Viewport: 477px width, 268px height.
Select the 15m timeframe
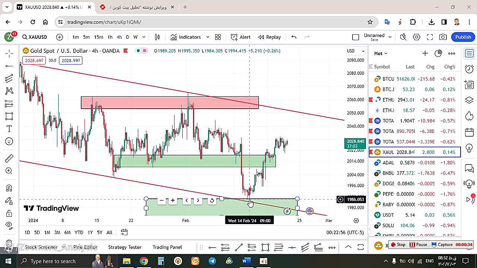pyautogui.click(x=98, y=37)
